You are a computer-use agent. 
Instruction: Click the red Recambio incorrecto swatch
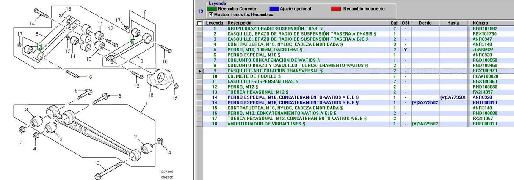point(336,8)
